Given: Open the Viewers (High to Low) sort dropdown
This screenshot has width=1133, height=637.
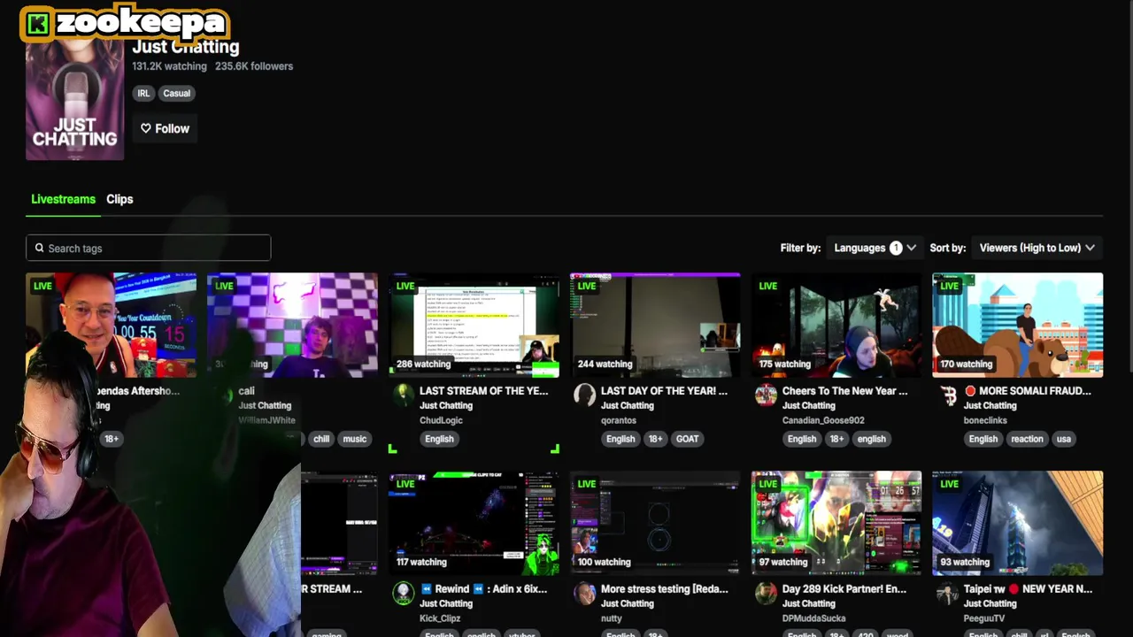Looking at the screenshot, I should pos(1037,248).
